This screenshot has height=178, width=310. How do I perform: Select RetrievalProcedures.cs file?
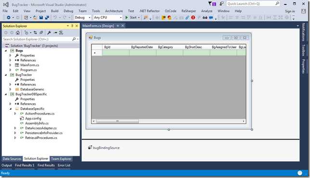pyautogui.click(x=41, y=138)
